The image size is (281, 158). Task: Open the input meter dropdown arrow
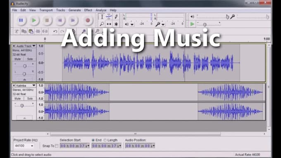coord(163,24)
